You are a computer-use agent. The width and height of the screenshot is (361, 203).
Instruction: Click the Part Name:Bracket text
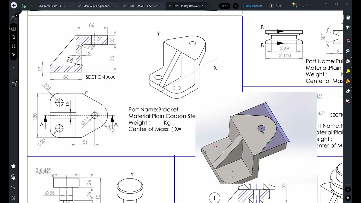click(x=153, y=109)
